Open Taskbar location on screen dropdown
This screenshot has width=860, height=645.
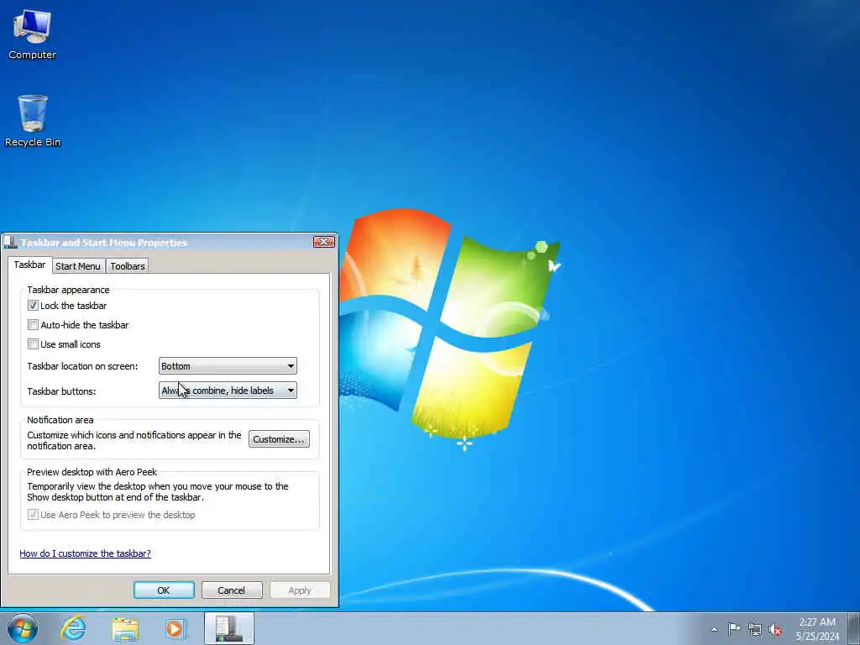pos(228,366)
